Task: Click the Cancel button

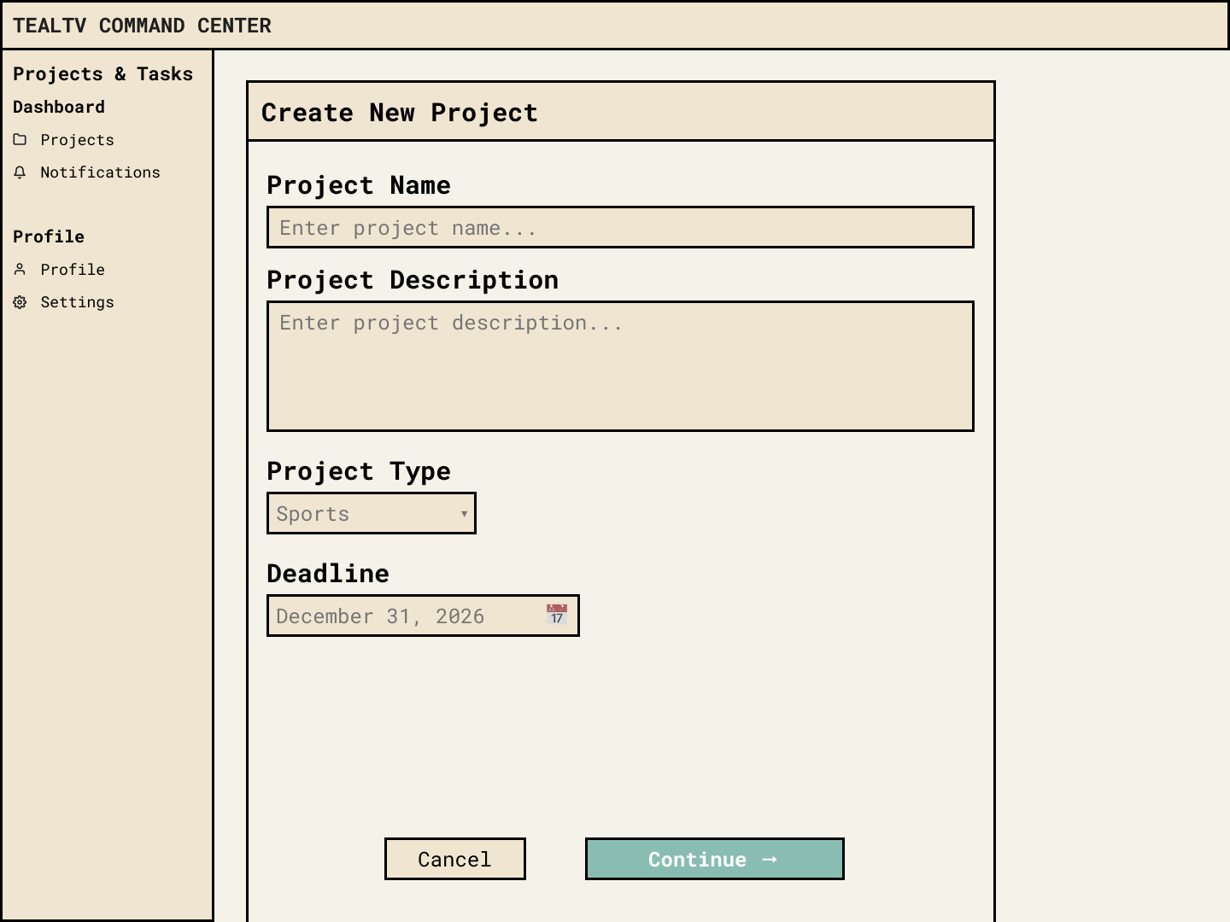Action: pyautogui.click(x=455, y=859)
